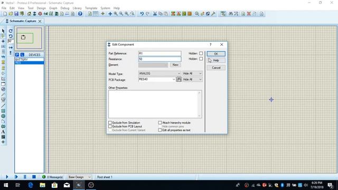Start the simulation with Play

7,177
